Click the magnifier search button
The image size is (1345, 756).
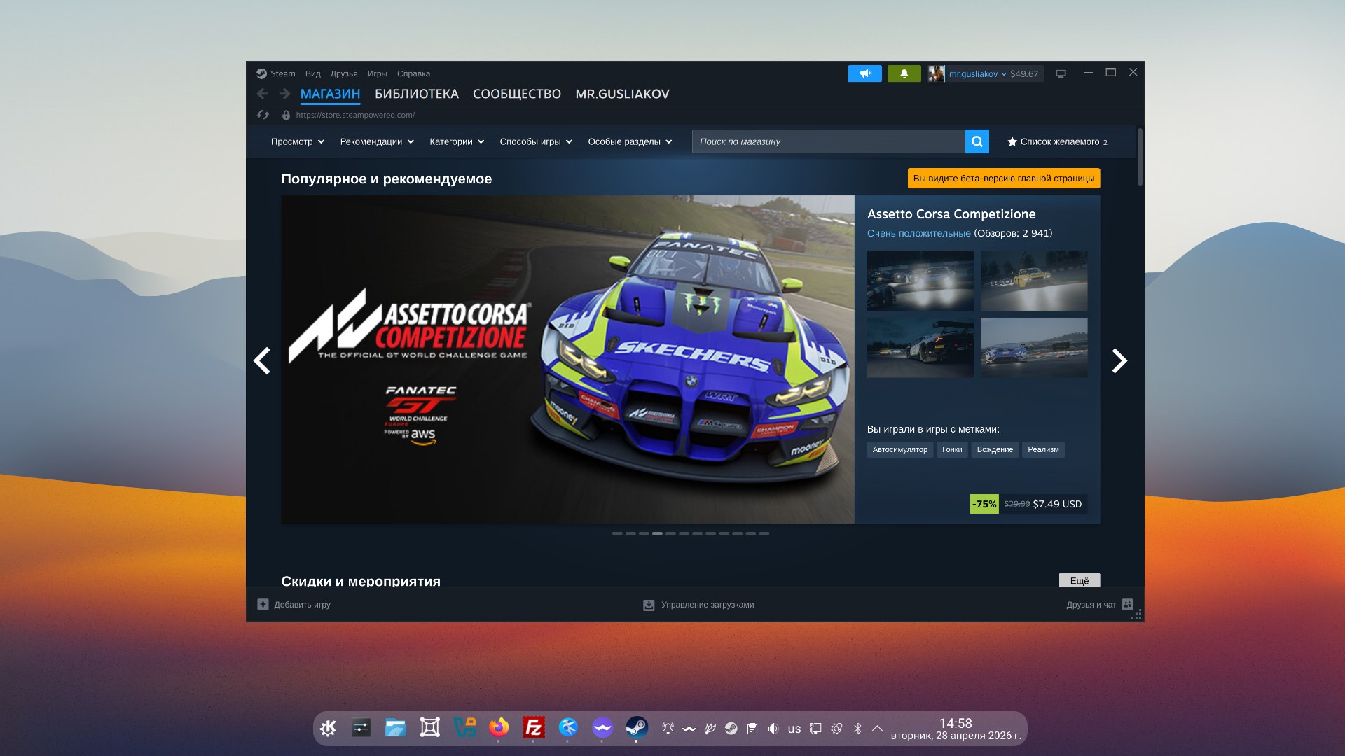(x=977, y=141)
